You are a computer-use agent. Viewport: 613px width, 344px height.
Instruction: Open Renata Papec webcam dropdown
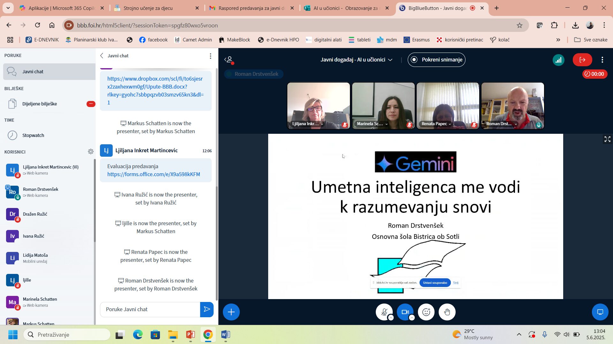436,124
